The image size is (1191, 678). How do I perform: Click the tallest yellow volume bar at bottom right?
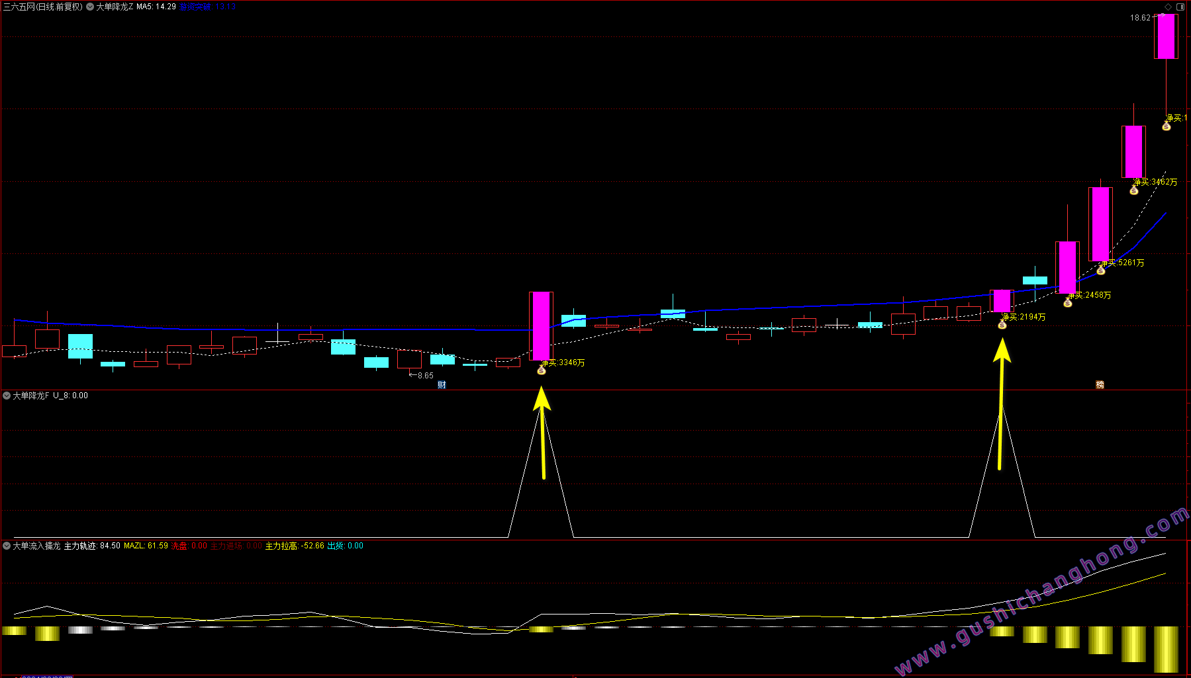tap(1167, 650)
